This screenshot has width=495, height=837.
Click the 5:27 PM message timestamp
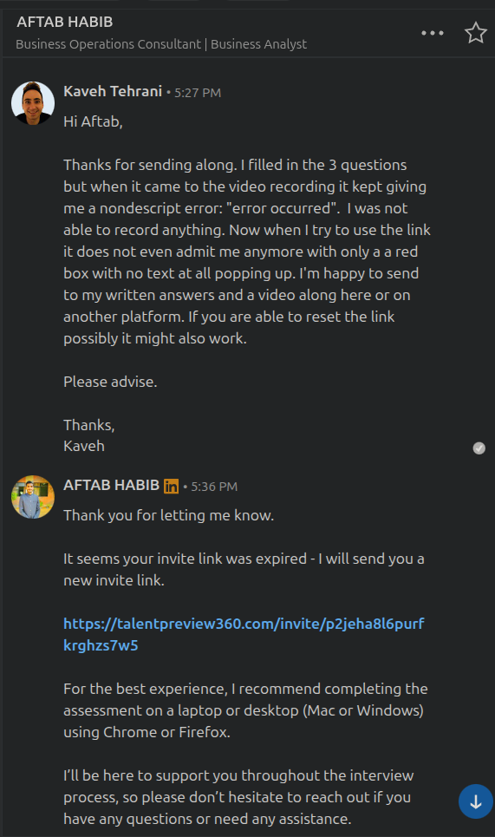(198, 93)
